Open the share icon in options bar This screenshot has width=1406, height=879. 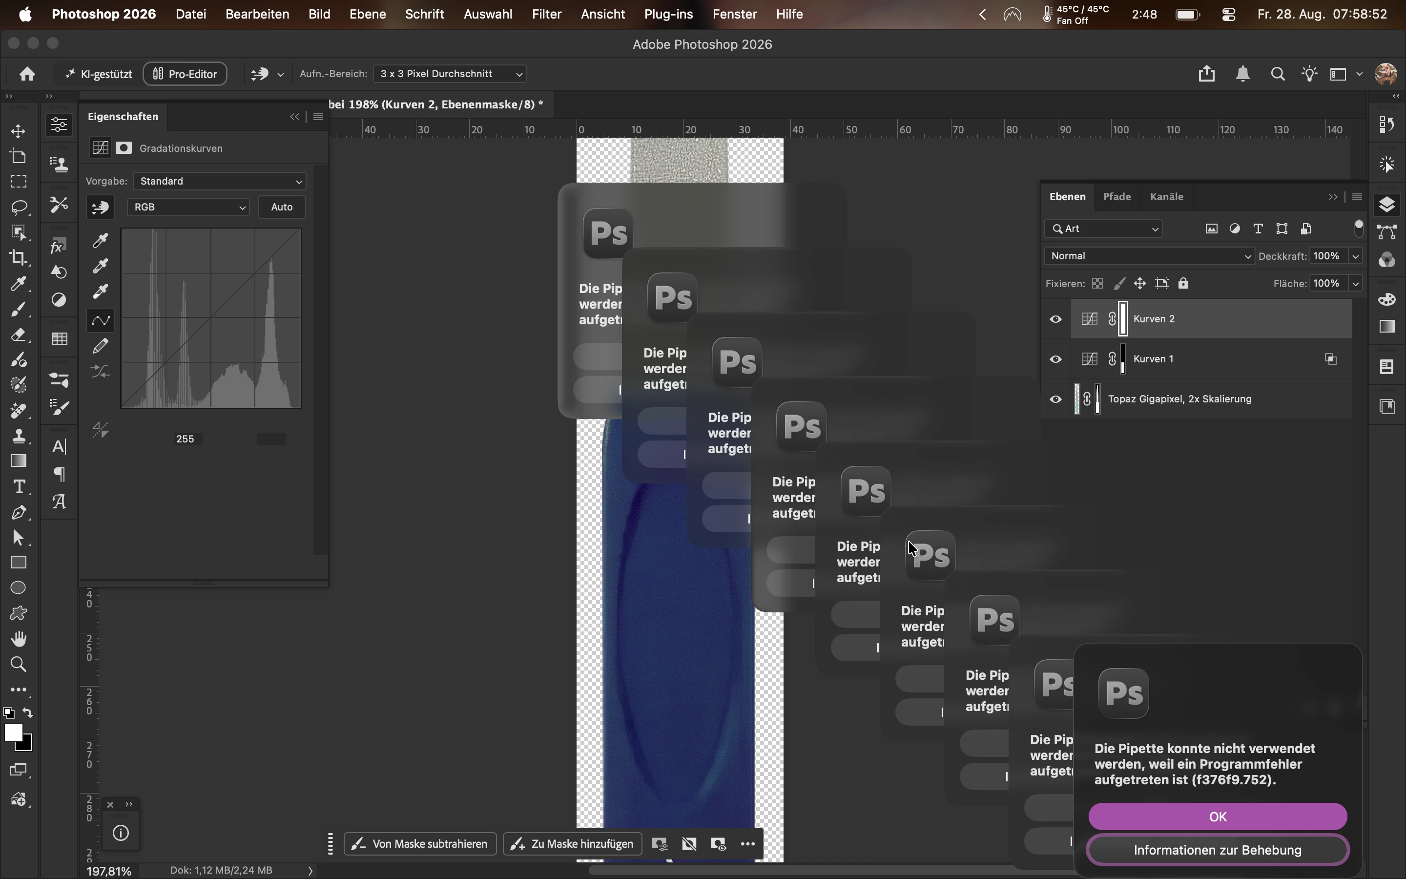pos(1207,74)
